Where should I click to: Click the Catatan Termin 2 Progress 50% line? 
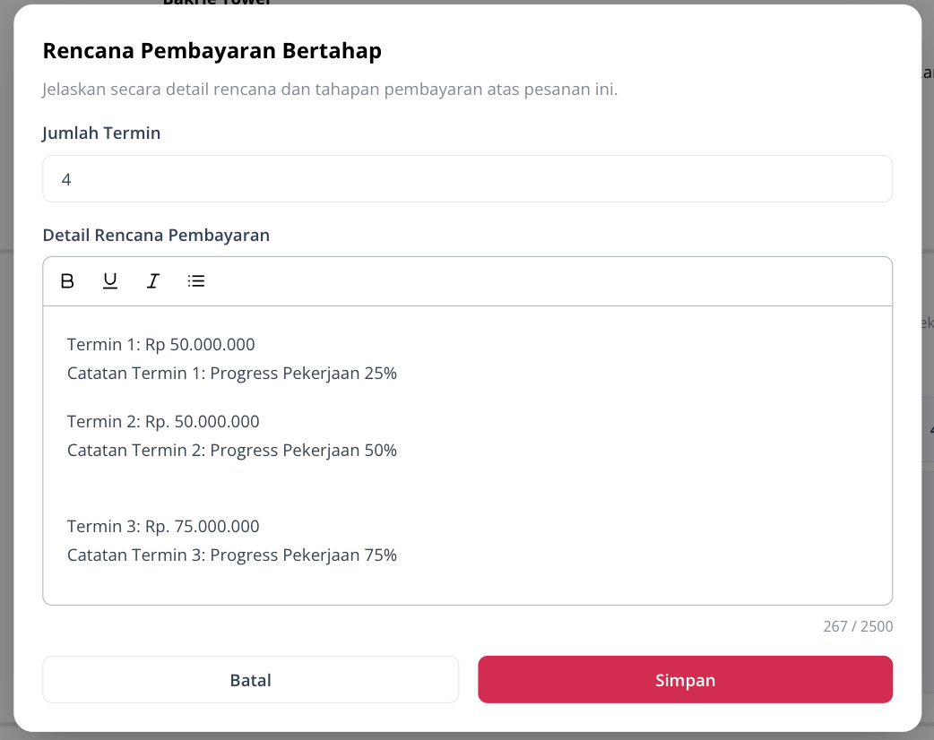point(232,450)
